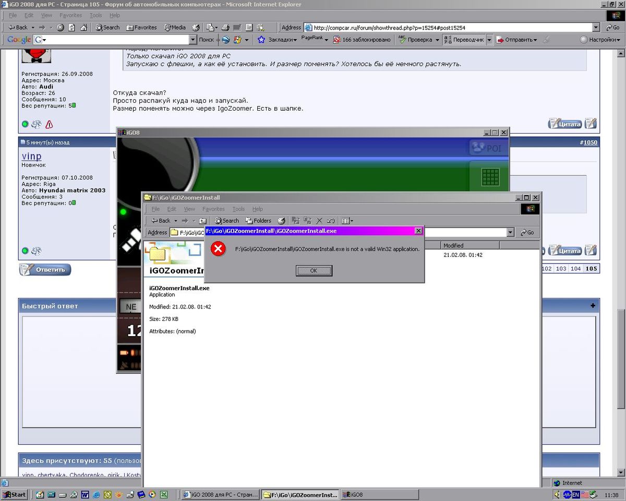Expand the Google search box dropdown
The height and width of the screenshot is (501, 626).
pyautogui.click(x=192, y=40)
